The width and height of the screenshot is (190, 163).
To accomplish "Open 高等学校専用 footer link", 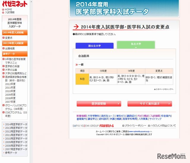I will coord(129,119).
